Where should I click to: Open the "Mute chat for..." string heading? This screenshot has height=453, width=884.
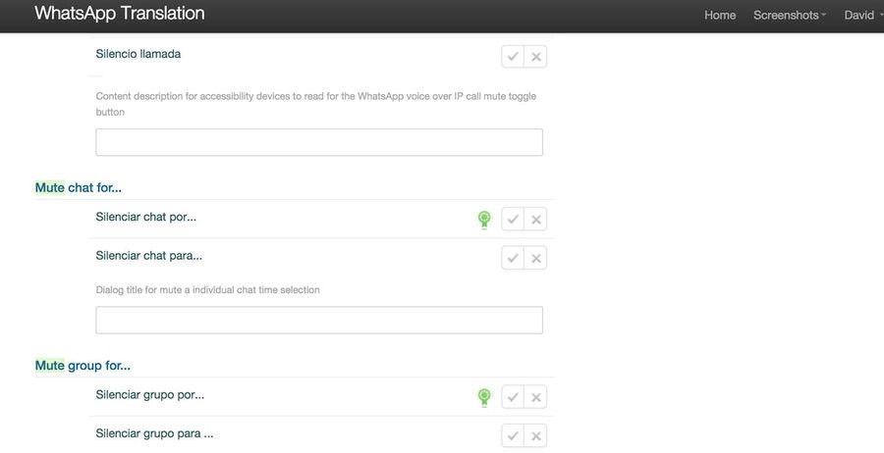pos(79,187)
